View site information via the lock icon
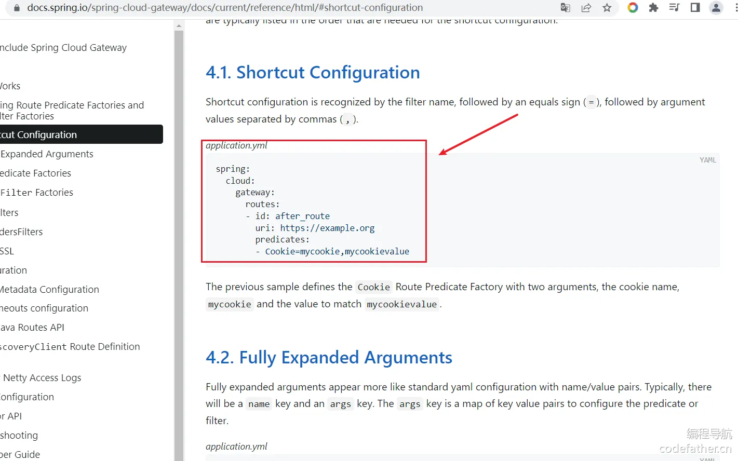This screenshot has width=738, height=461. pos(17,8)
